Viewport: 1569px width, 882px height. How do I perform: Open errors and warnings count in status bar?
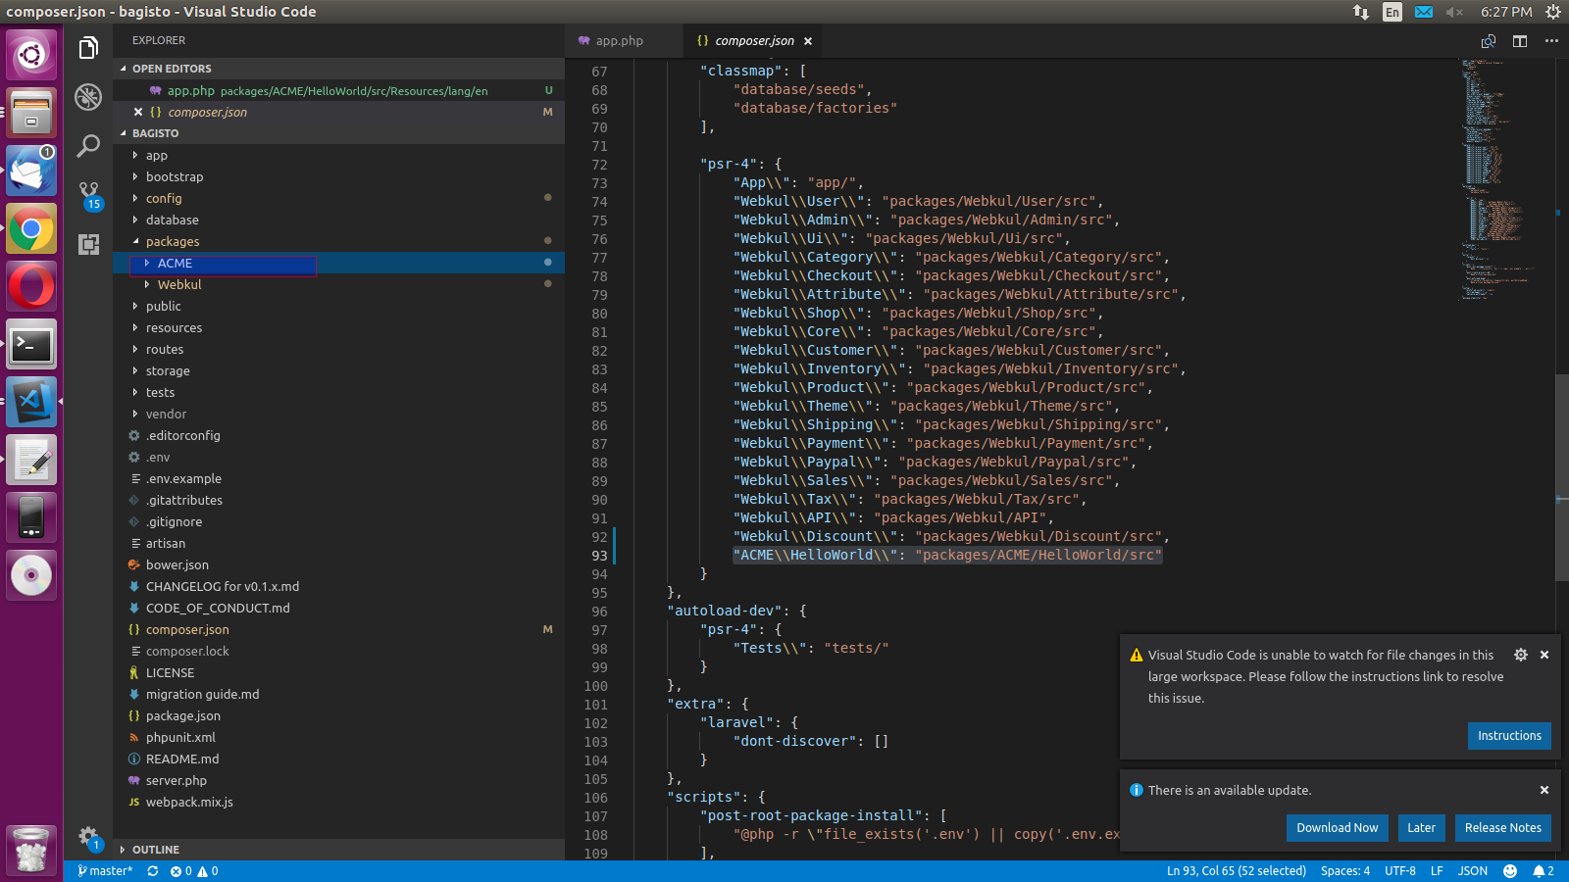coord(194,871)
